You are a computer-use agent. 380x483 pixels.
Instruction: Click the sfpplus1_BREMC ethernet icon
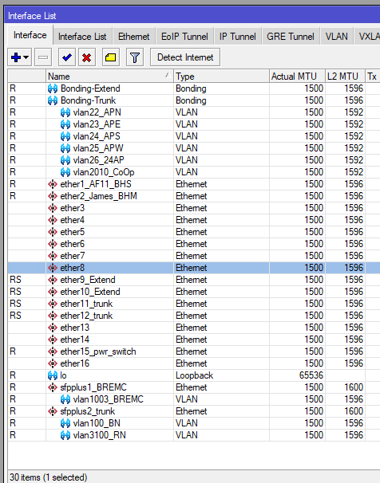53,387
